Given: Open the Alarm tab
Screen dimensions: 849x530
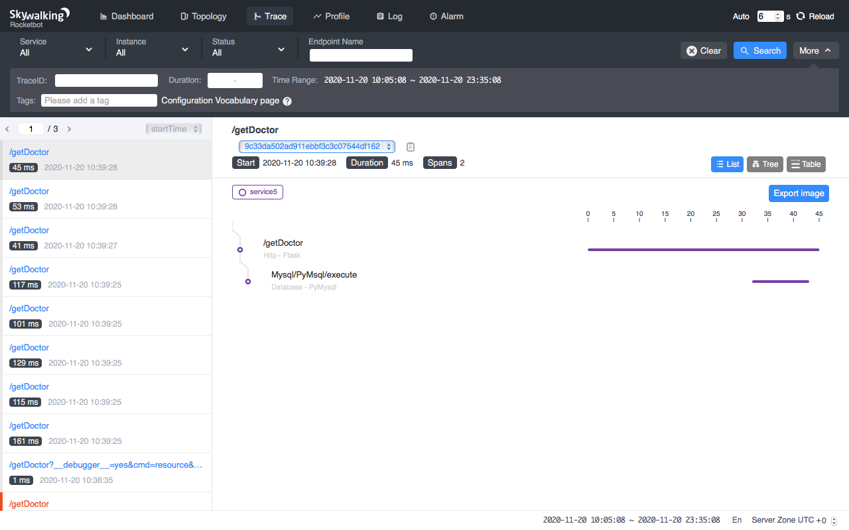Looking at the screenshot, I should tap(446, 17).
